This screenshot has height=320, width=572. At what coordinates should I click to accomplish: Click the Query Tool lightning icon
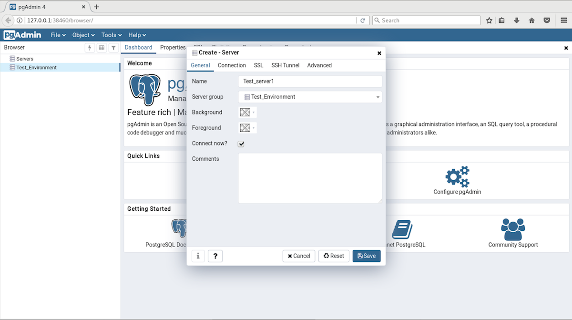pyautogui.click(x=89, y=48)
